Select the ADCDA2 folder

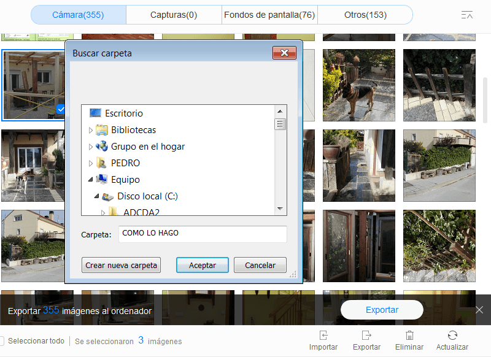(x=142, y=212)
